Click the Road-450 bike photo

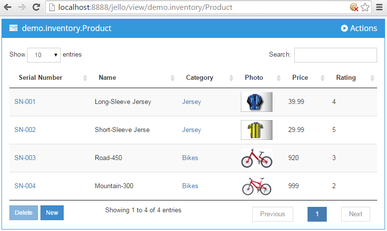257,158
